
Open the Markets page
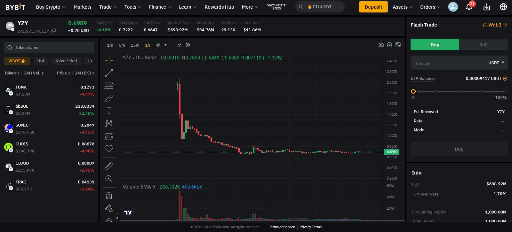click(83, 7)
